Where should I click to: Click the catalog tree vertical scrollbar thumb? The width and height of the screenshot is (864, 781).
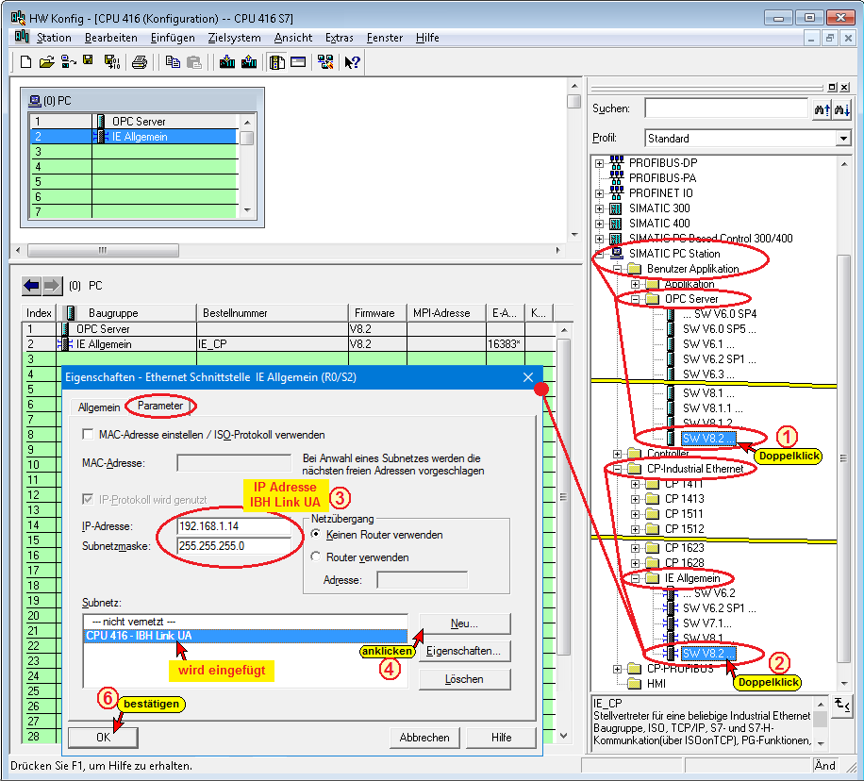pyautogui.click(x=843, y=457)
